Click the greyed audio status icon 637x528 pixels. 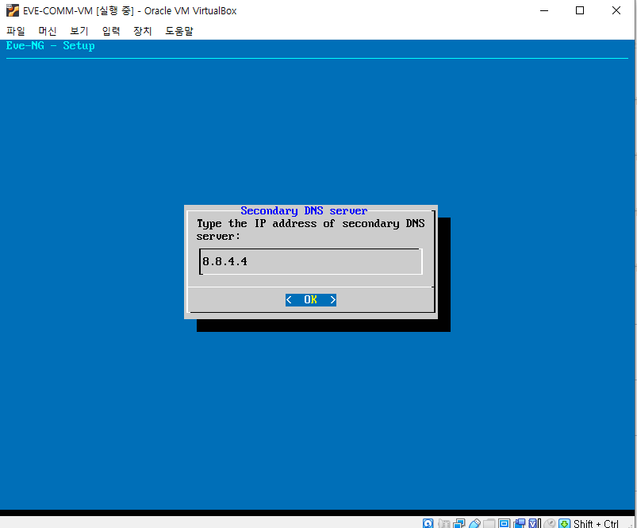[443, 523]
